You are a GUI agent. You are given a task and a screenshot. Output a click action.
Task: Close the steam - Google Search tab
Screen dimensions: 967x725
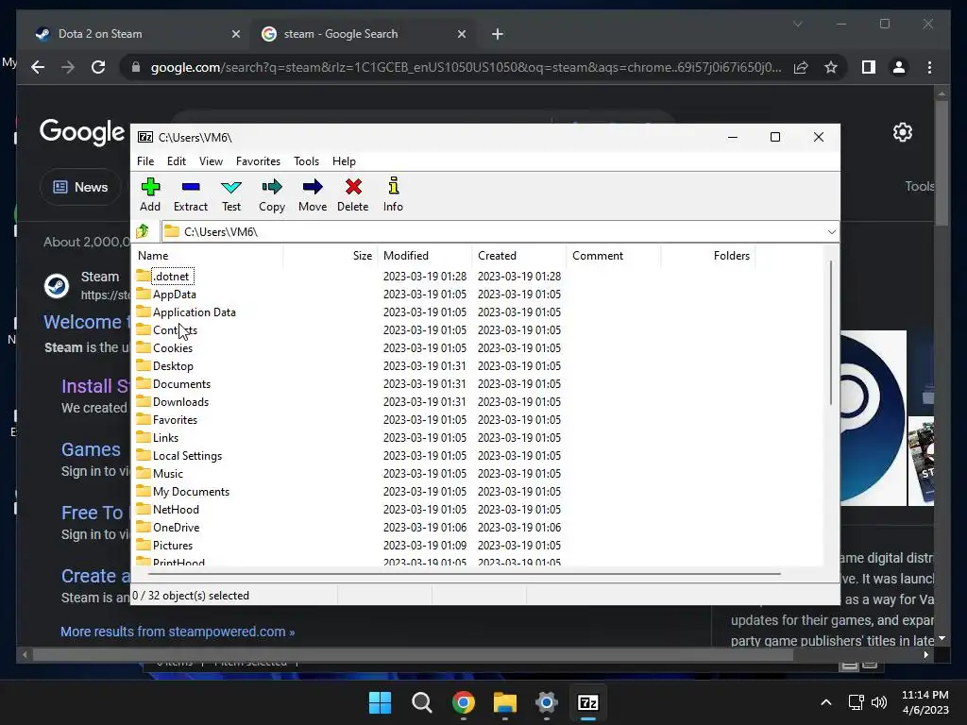click(461, 34)
